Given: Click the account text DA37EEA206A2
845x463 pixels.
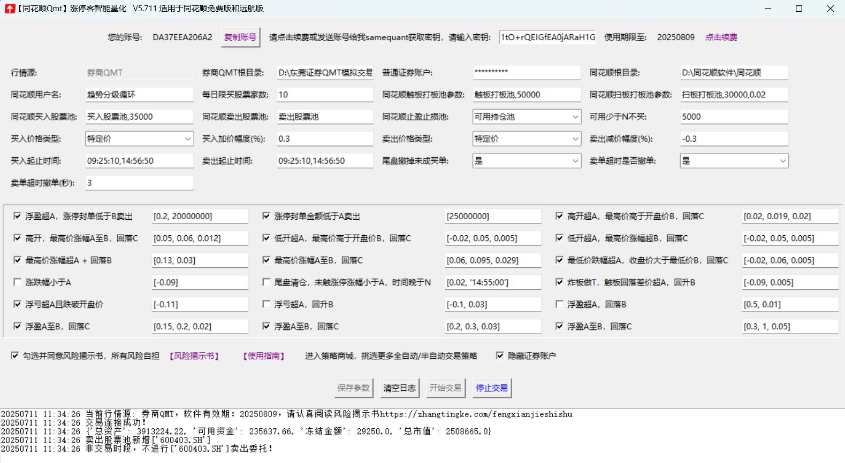Looking at the screenshot, I should point(182,37).
